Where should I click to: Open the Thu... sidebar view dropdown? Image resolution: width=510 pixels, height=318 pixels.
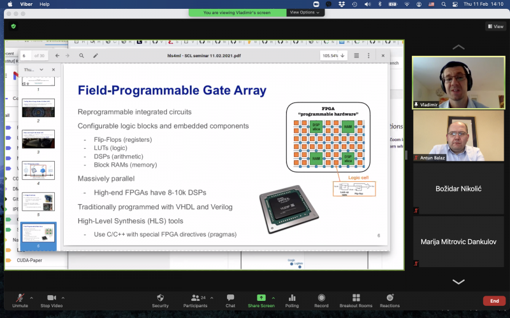pos(34,69)
